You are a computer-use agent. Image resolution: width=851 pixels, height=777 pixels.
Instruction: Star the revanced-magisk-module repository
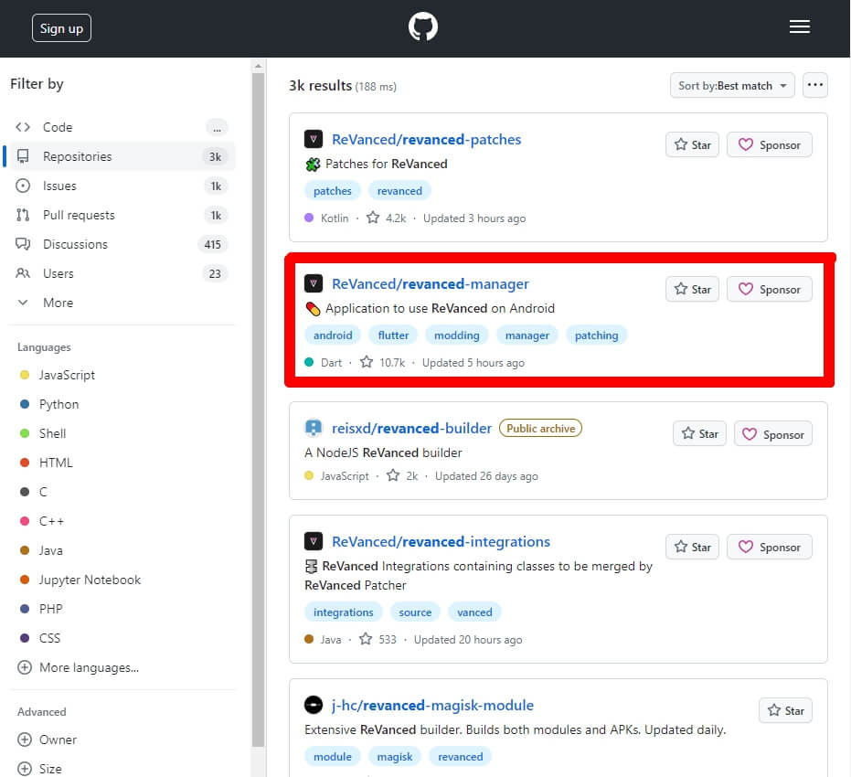[x=785, y=710]
